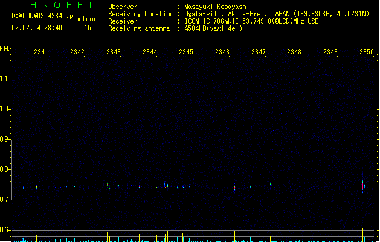
Task: Click the kHz axis unit label
Action: pos(5,49)
